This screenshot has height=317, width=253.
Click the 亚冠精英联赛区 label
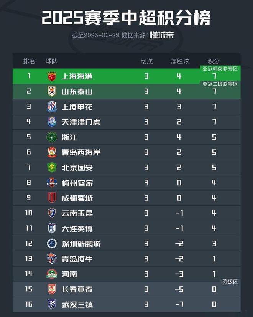tap(220, 69)
